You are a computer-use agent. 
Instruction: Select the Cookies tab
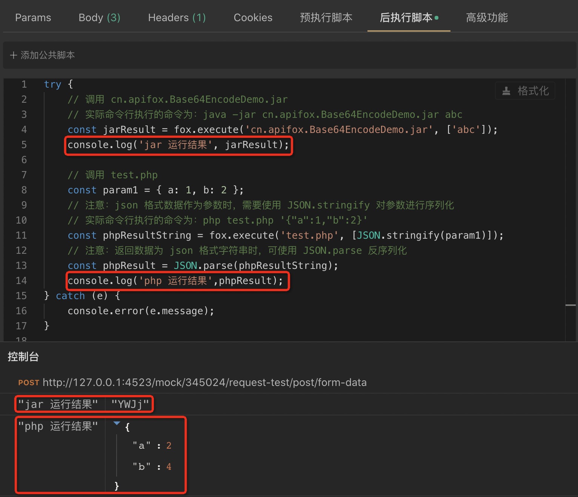pos(253,18)
